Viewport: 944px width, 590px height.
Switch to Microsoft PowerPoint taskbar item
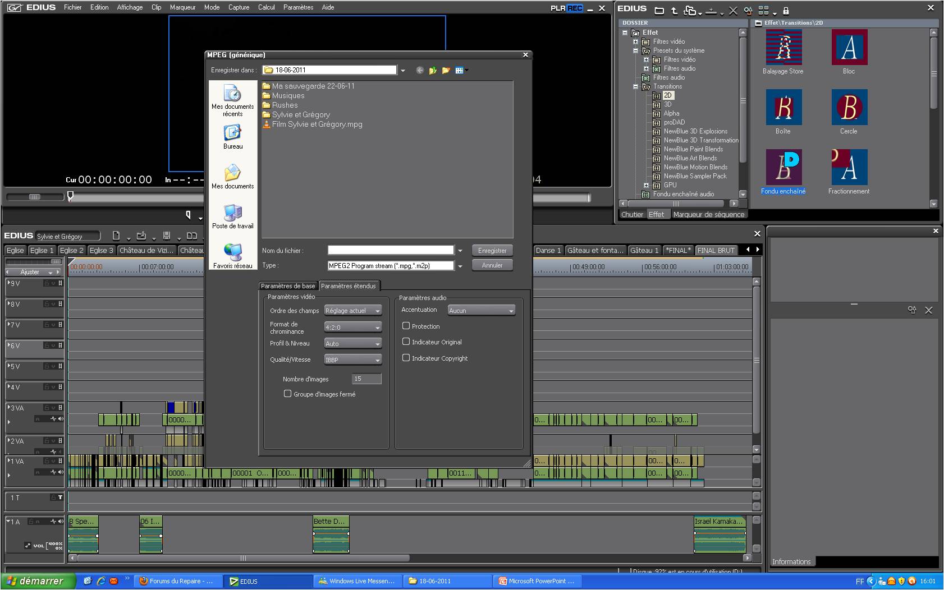(x=537, y=581)
